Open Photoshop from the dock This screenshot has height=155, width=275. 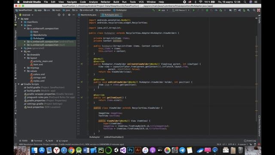(131, 150)
